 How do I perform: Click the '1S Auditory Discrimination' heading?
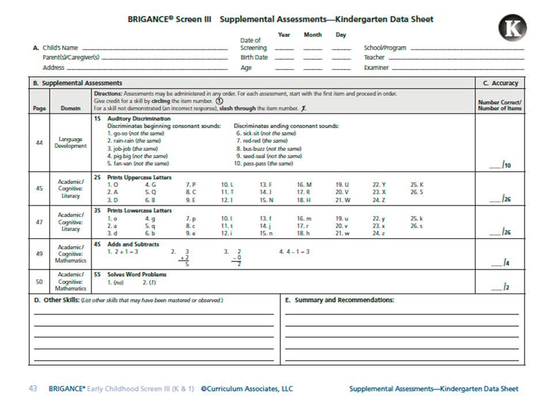(x=132, y=118)
